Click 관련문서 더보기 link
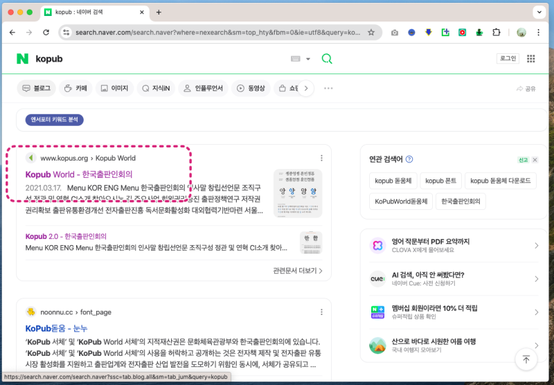Screen dimensions: 554x385 coord(298,271)
